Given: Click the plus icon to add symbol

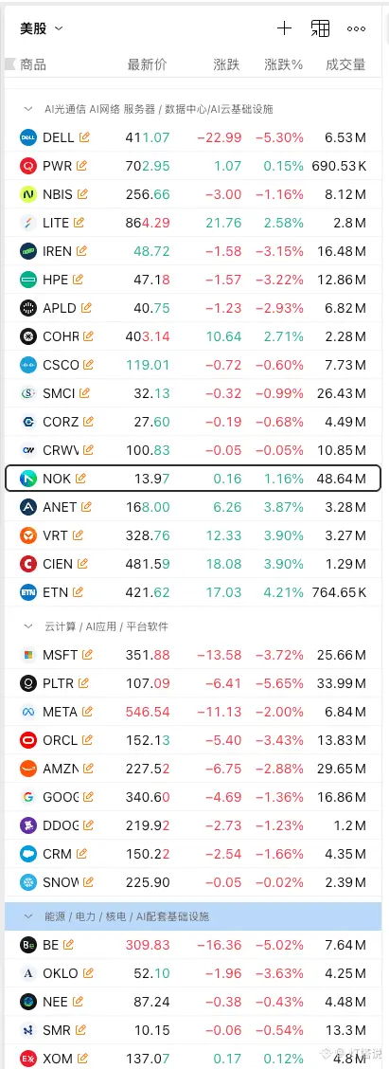Looking at the screenshot, I should click(284, 27).
